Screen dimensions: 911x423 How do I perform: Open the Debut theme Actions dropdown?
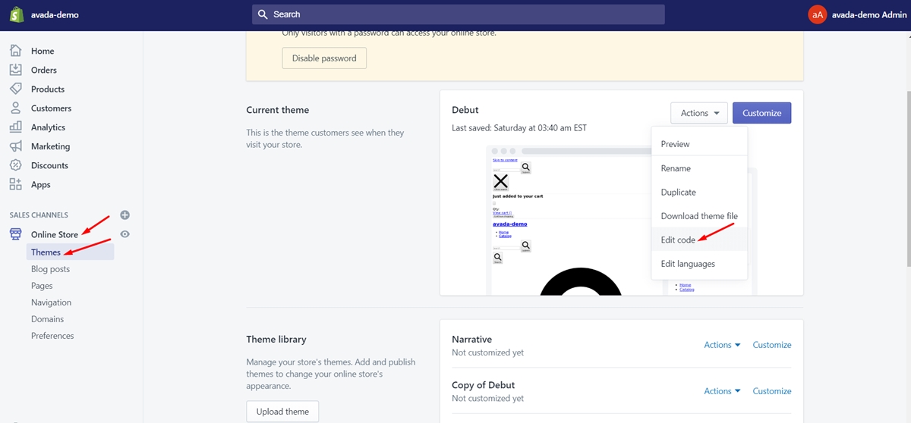coord(699,113)
